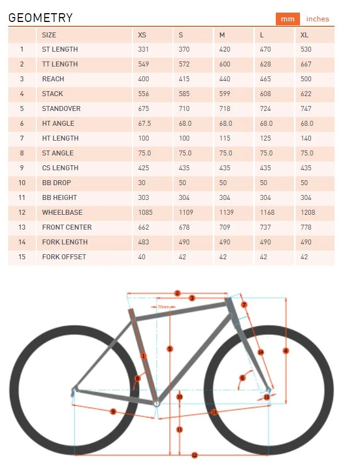Click the FORK OFFSET row label
Image resolution: width=350 pixels, height=474 pixels.
pos(64,257)
